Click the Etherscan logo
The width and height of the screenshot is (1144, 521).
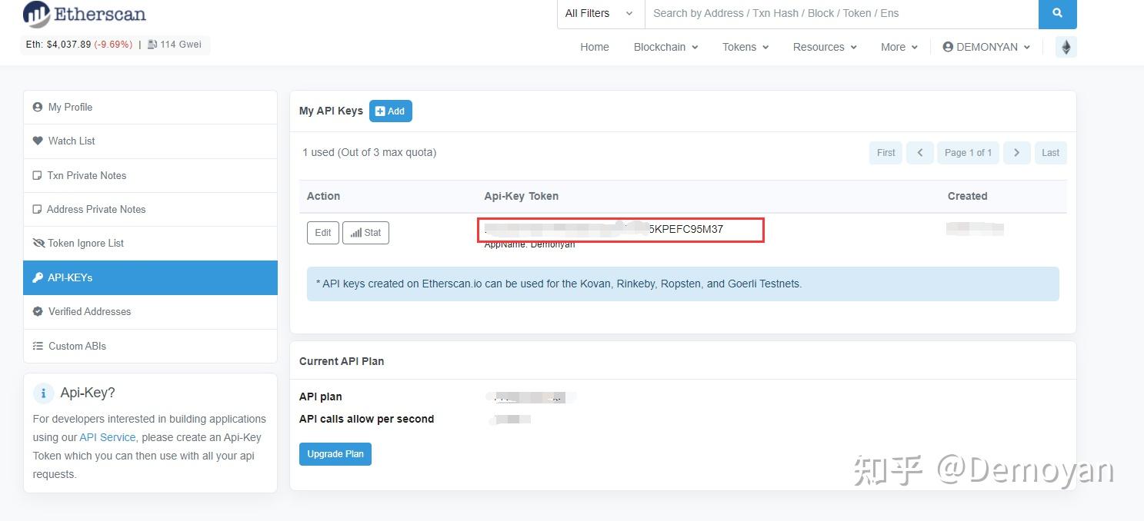click(x=85, y=14)
